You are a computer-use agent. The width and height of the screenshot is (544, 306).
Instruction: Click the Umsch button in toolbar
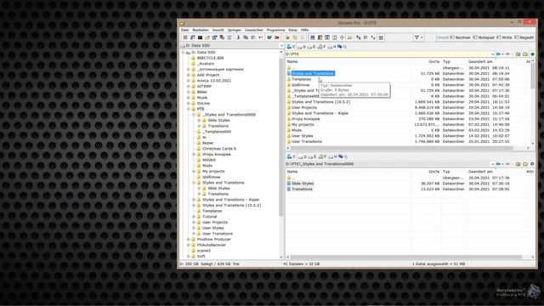[x=442, y=37]
